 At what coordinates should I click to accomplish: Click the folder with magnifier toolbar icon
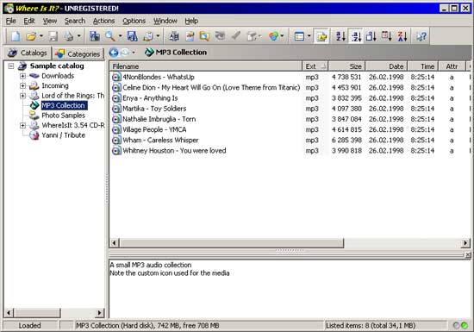click(x=204, y=36)
